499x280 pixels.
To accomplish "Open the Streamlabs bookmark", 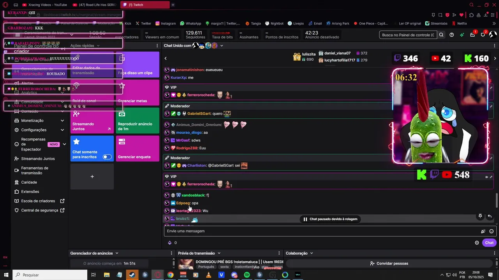I will [436, 23].
